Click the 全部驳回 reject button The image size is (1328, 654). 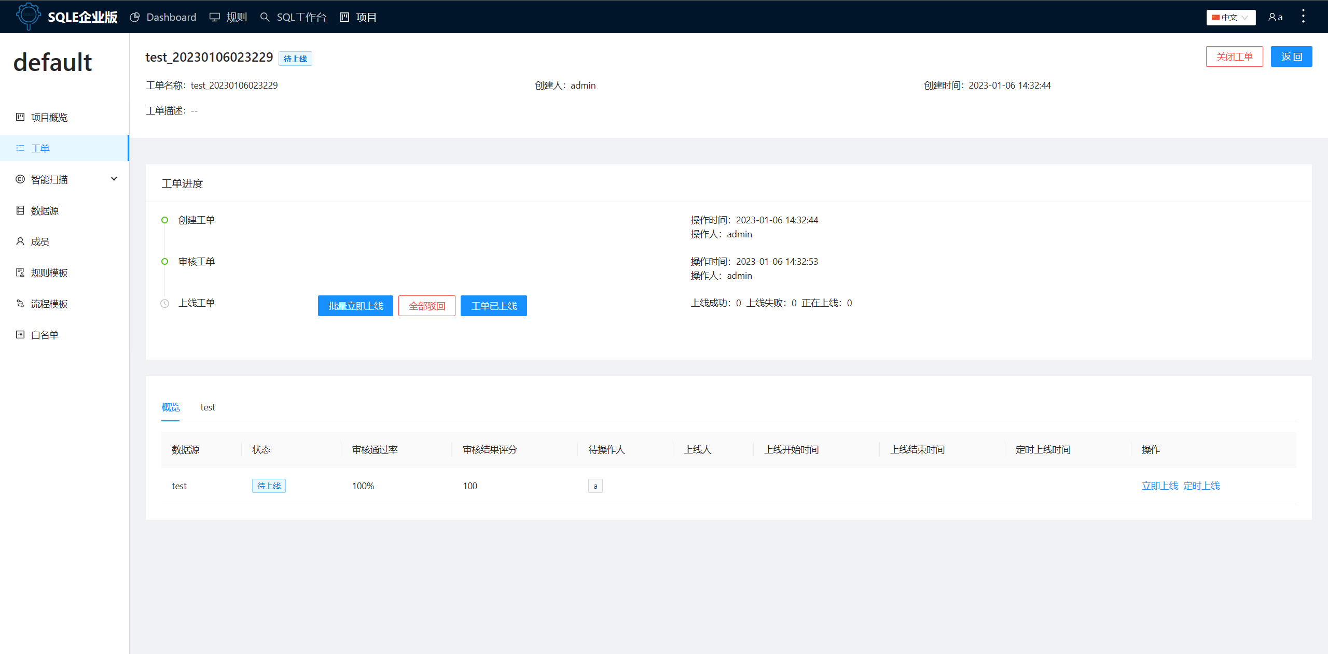[x=426, y=306]
